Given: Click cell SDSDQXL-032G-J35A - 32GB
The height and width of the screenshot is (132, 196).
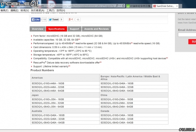Looking at the screenshot, I should pos(65,103).
